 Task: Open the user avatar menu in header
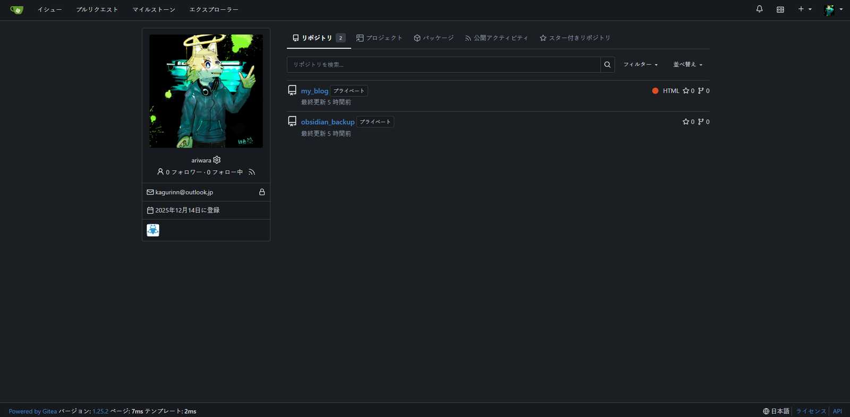832,10
